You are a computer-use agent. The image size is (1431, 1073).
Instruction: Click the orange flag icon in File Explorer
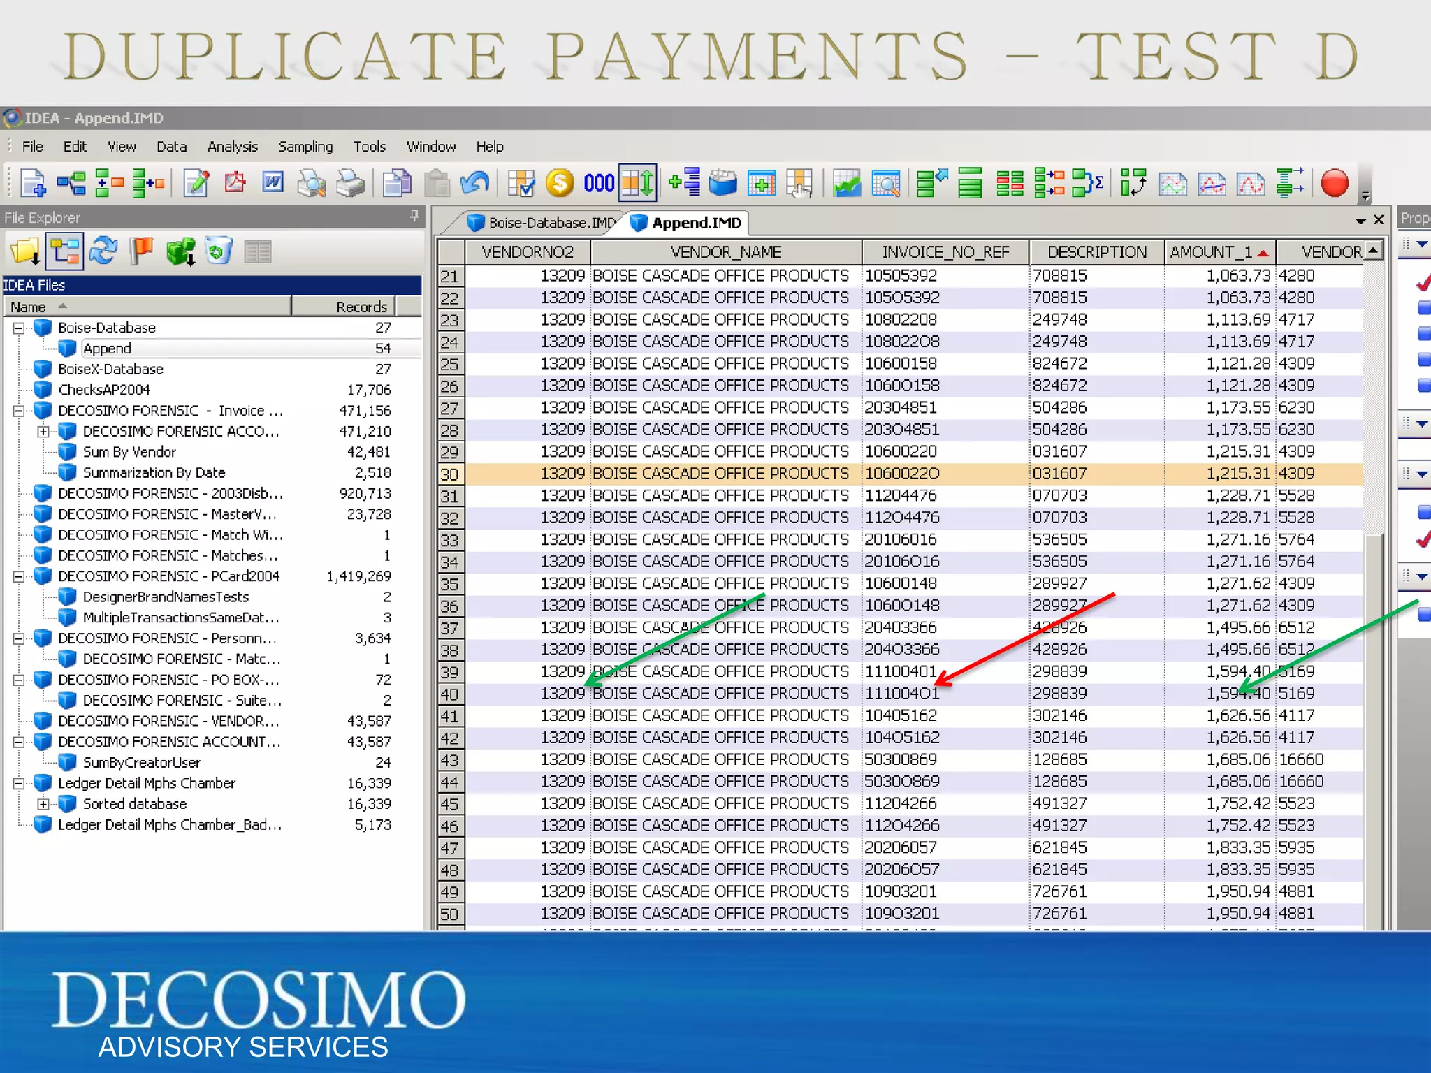coord(142,251)
